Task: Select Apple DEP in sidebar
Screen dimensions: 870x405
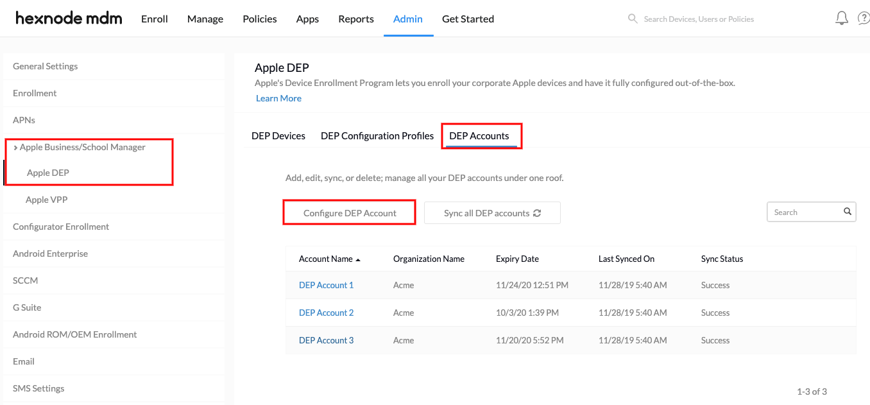Action: point(48,173)
